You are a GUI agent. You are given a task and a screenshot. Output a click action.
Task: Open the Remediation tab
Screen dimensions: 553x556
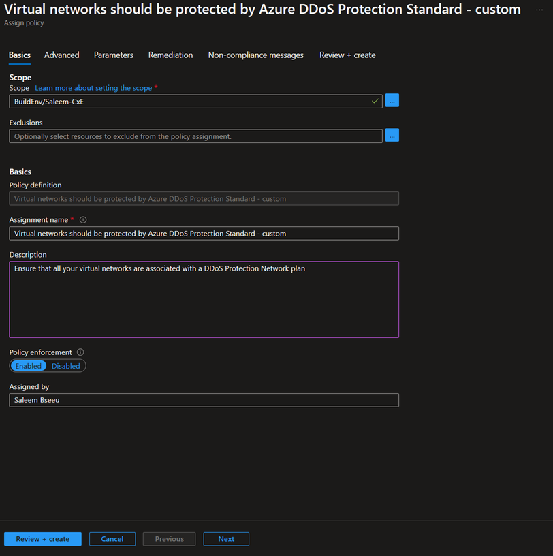click(170, 55)
